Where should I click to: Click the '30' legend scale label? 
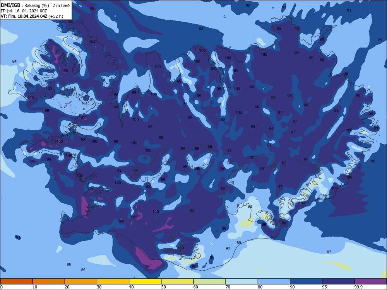coord(99,287)
